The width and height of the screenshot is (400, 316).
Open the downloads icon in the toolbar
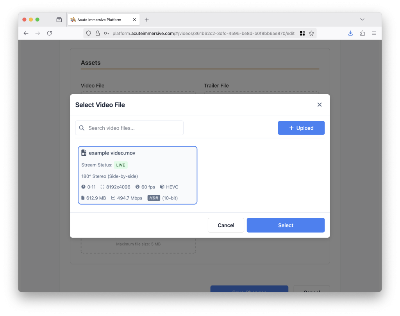point(350,33)
